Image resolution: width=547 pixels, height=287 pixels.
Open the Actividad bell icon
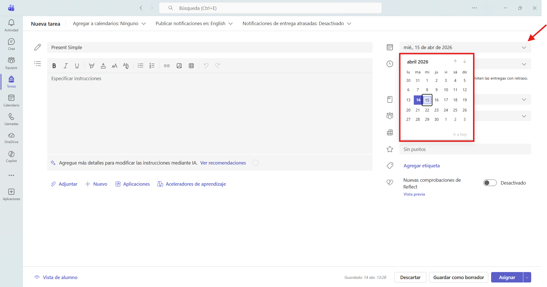(x=11, y=25)
